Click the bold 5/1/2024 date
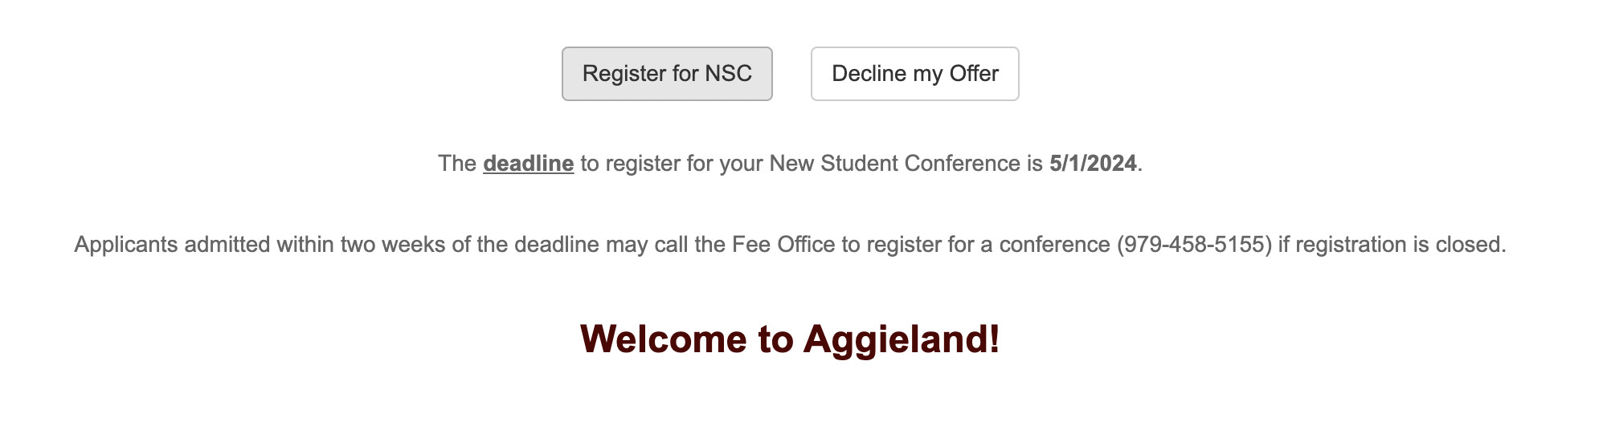 pos(1093,164)
